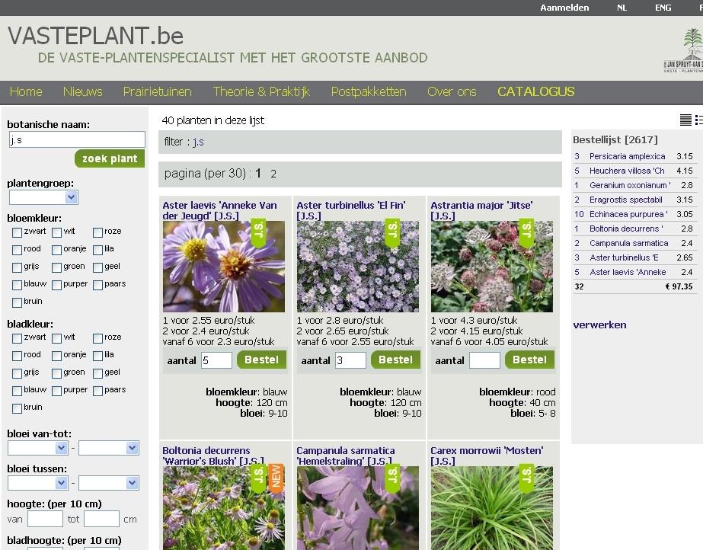
Task: Click hoogte tot input field
Action: (102, 519)
